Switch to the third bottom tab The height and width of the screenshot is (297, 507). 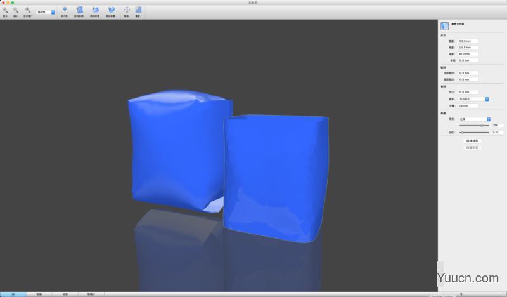click(x=65, y=294)
